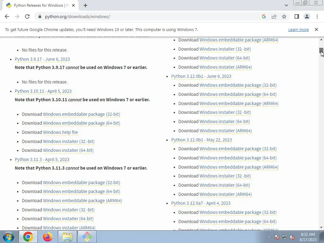Bookmark this page with the star
This screenshot has height=243, width=324.
[x=284, y=16]
